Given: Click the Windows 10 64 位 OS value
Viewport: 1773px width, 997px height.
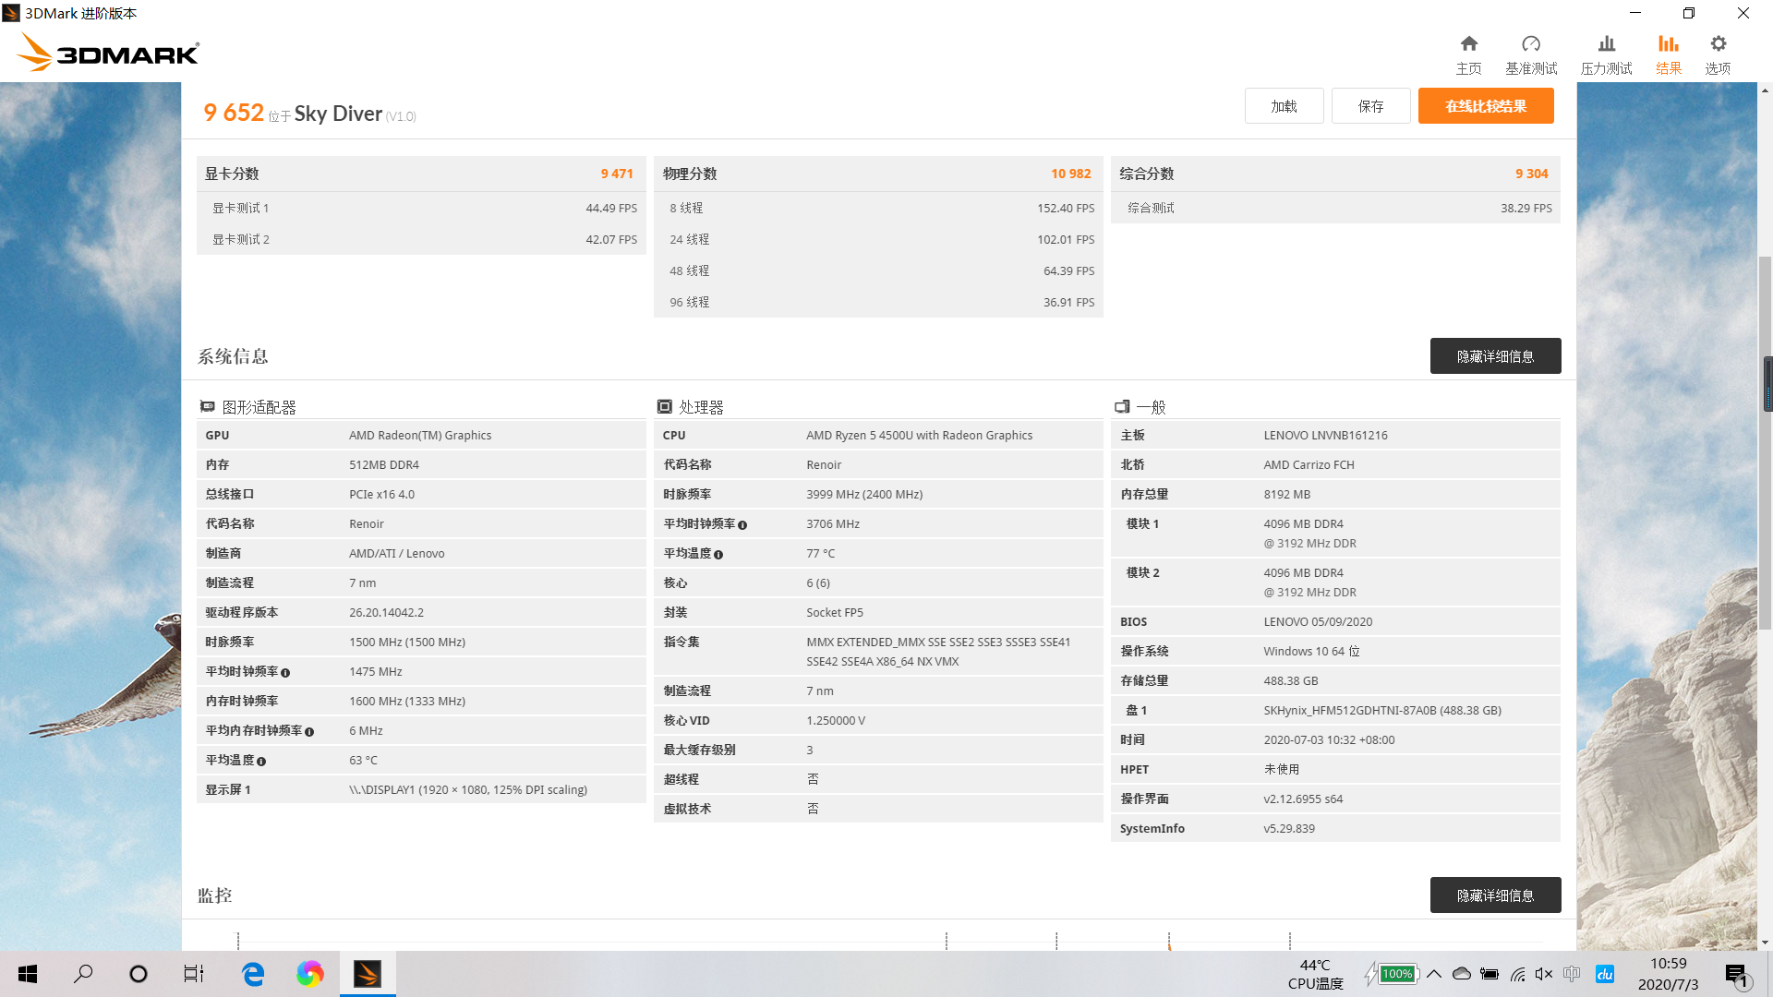Looking at the screenshot, I should 1311,652.
